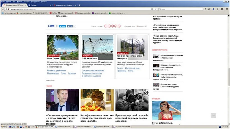Switch to Документ1 - Microsoft Word taskbar window
The image size is (230, 129).
(64, 127)
